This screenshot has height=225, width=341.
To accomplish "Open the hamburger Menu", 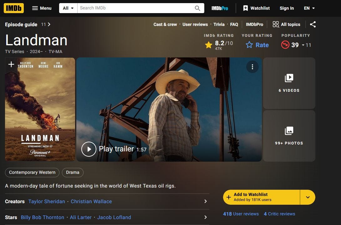I will [x=42, y=8].
